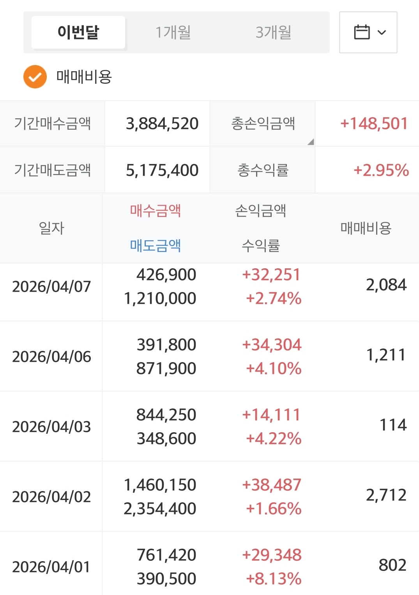Screen dimensions: 419x595
Task: Toggle the 매매비용 orange checkbox
Action: (x=35, y=77)
